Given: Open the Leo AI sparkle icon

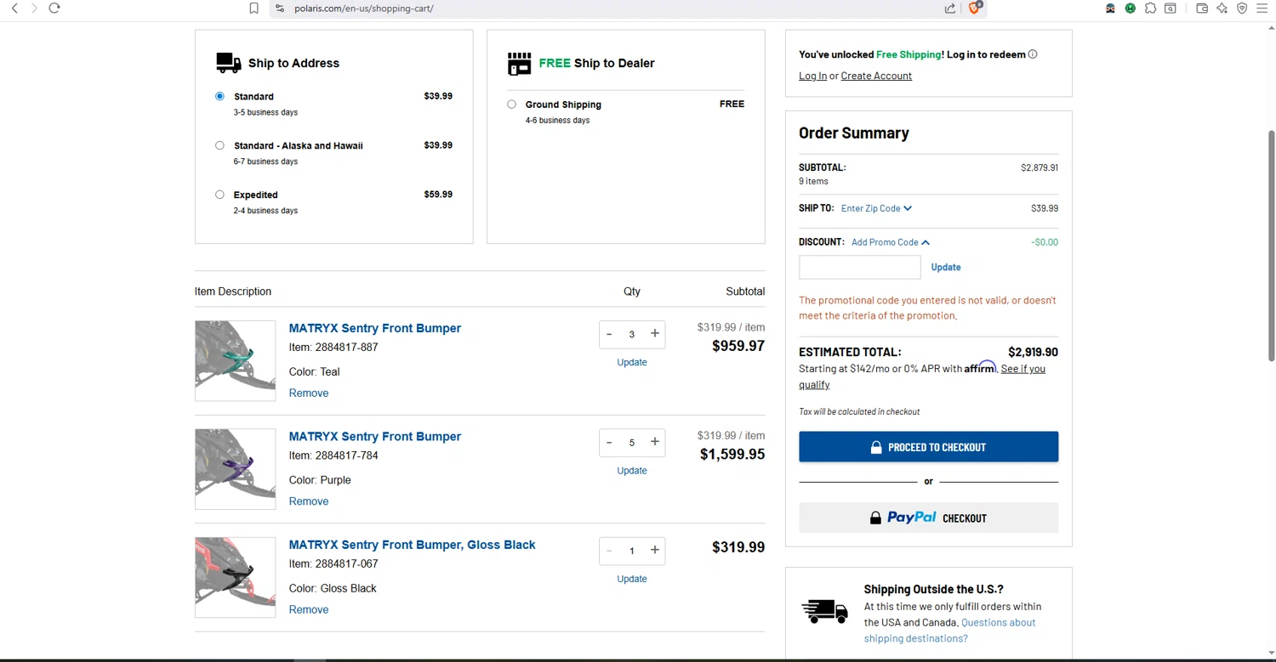Looking at the screenshot, I should pyautogui.click(x=1222, y=8).
